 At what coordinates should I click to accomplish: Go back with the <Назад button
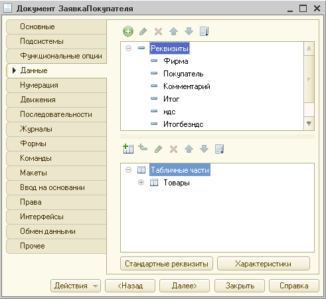pyautogui.click(x=130, y=286)
